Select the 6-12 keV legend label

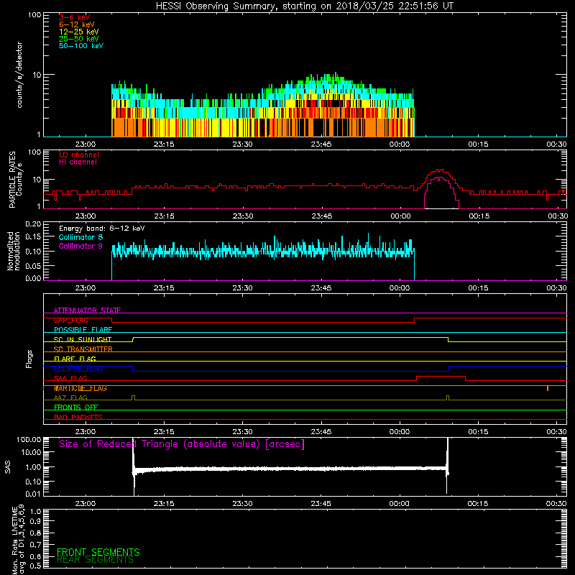pos(77,24)
